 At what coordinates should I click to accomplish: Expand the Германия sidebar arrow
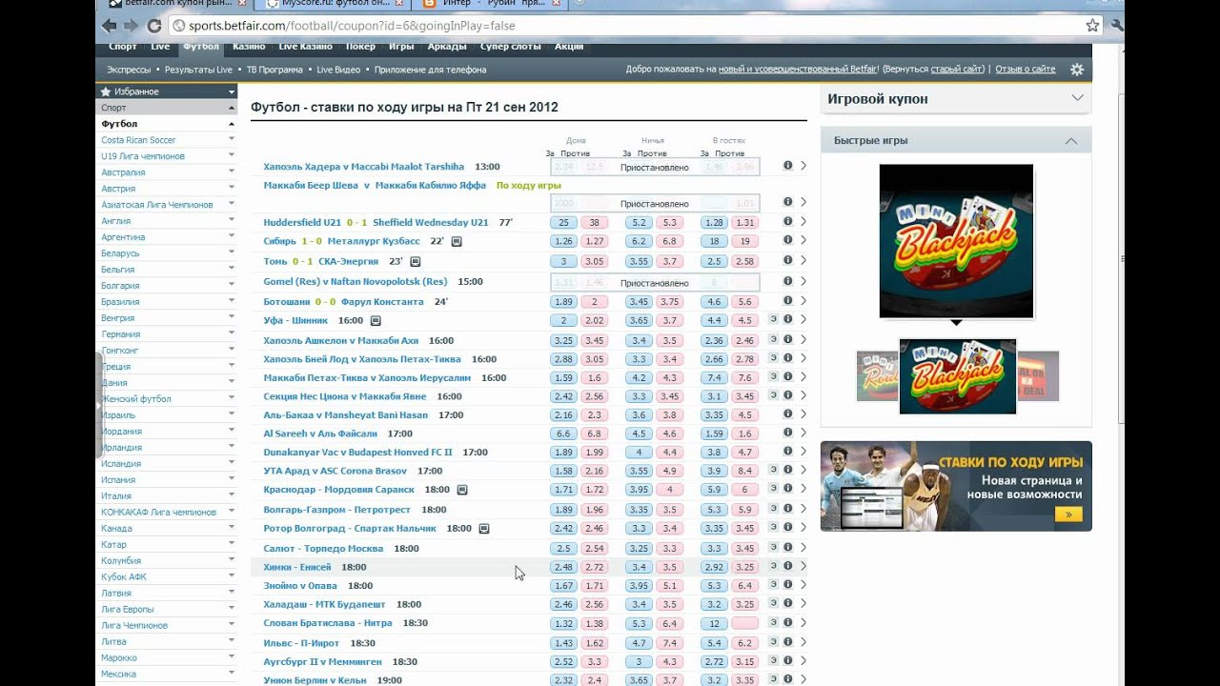[232, 333]
